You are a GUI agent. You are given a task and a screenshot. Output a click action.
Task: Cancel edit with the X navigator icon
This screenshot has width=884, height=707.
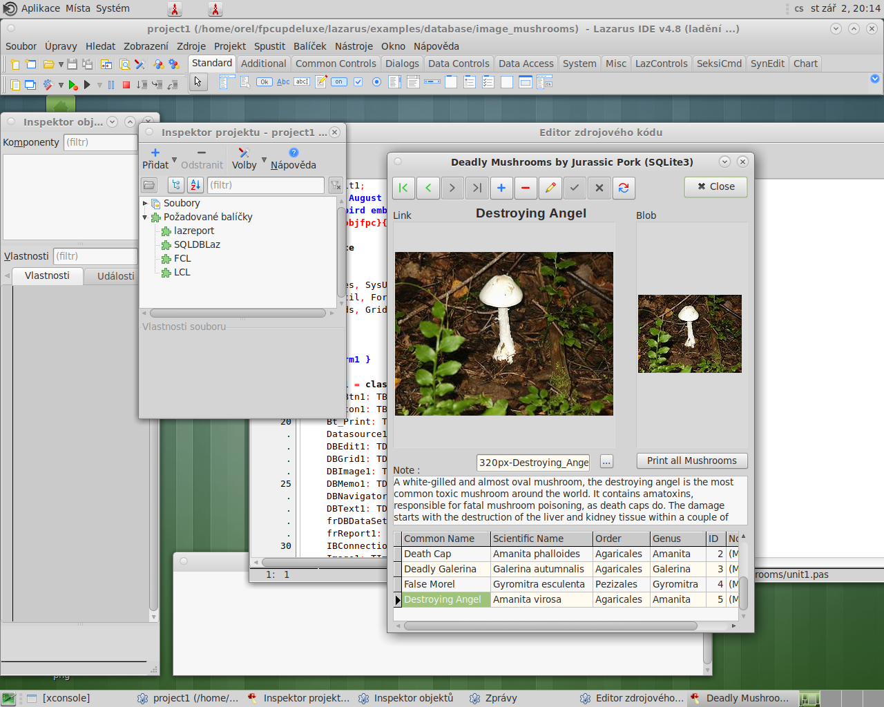coord(599,188)
